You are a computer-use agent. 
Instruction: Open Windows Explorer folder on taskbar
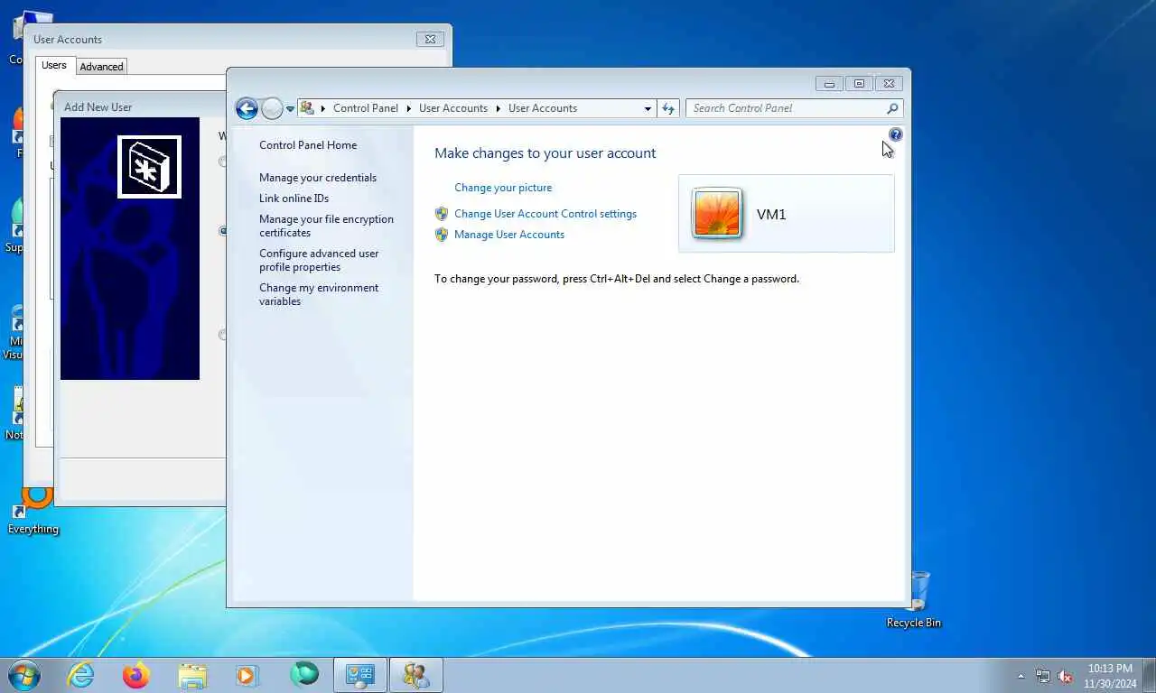(192, 675)
